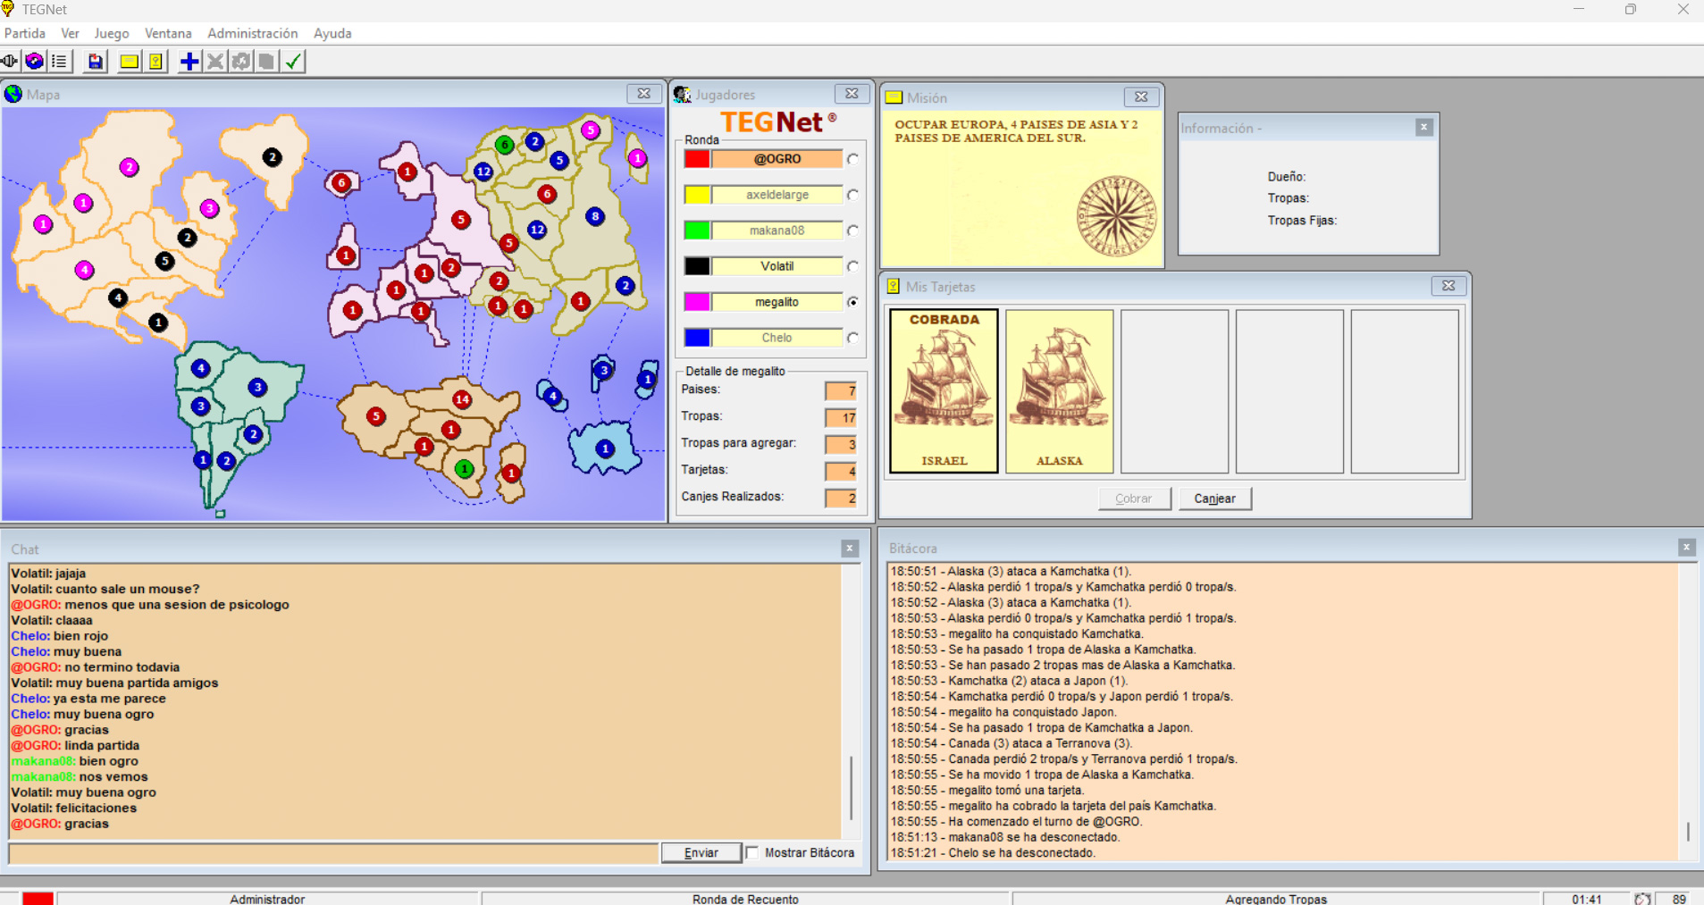Select the radio button beside @OGRO
1704x905 pixels.
coord(853,159)
